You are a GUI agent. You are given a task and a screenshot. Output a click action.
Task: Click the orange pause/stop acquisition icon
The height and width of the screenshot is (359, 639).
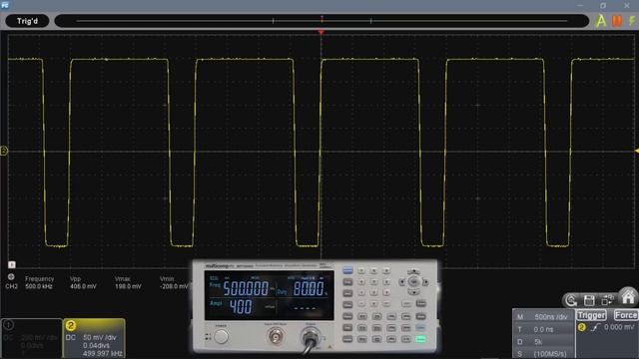617,21
